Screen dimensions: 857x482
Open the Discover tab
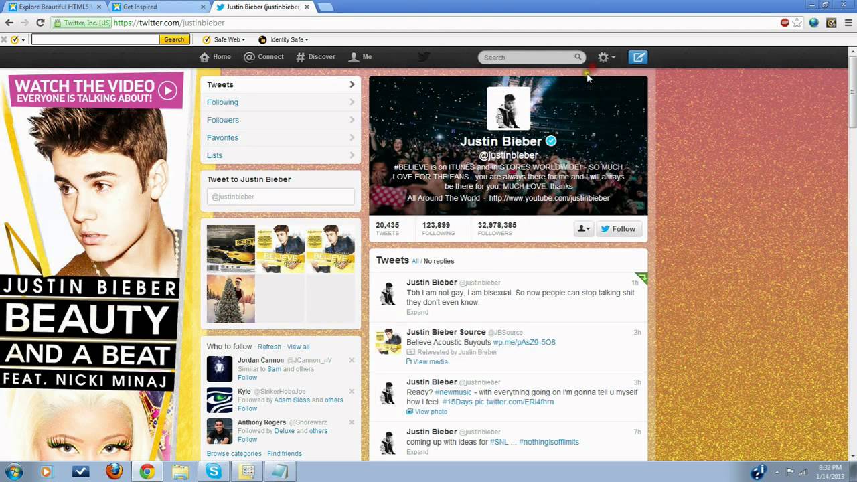tap(315, 57)
